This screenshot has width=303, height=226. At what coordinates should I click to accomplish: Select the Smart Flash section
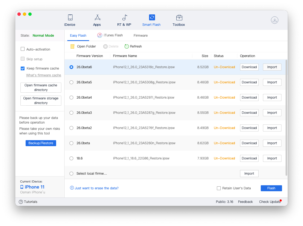pos(152,20)
